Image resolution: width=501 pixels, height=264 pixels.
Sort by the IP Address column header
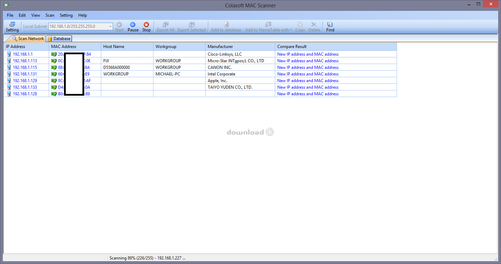click(x=16, y=47)
